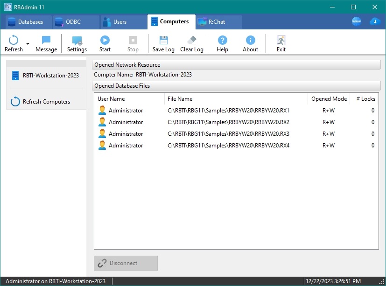Click the Disconnect button
Image resolution: width=386 pixels, height=286 pixels.
tap(126, 263)
